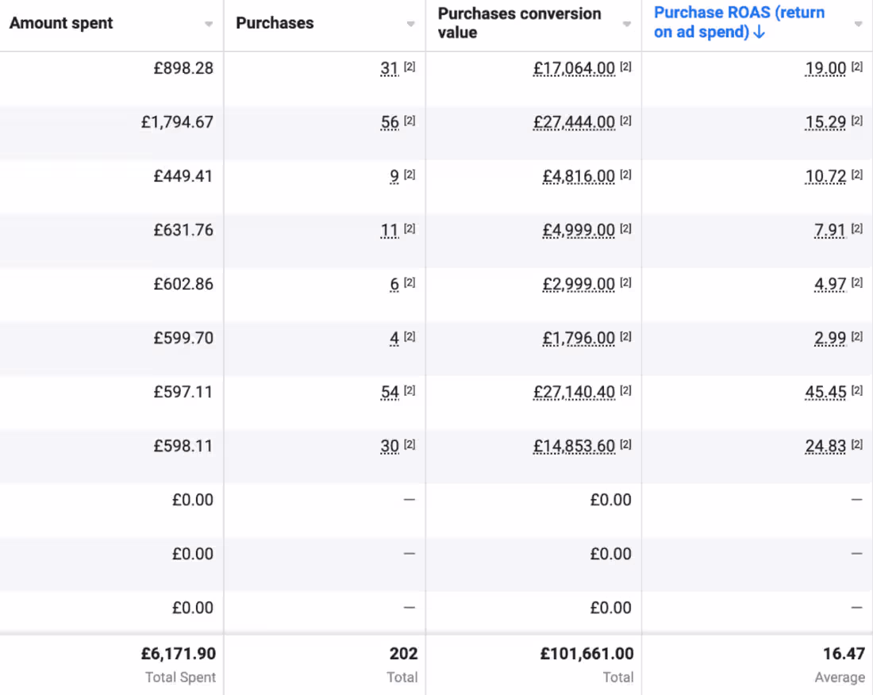Click the underlined 54 purchases value

click(390, 391)
